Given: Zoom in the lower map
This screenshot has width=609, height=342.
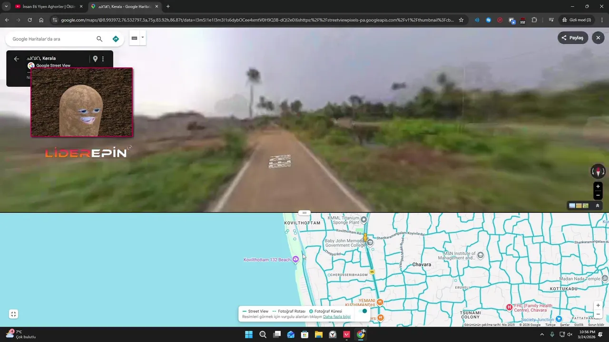Looking at the screenshot, I should [x=598, y=305].
